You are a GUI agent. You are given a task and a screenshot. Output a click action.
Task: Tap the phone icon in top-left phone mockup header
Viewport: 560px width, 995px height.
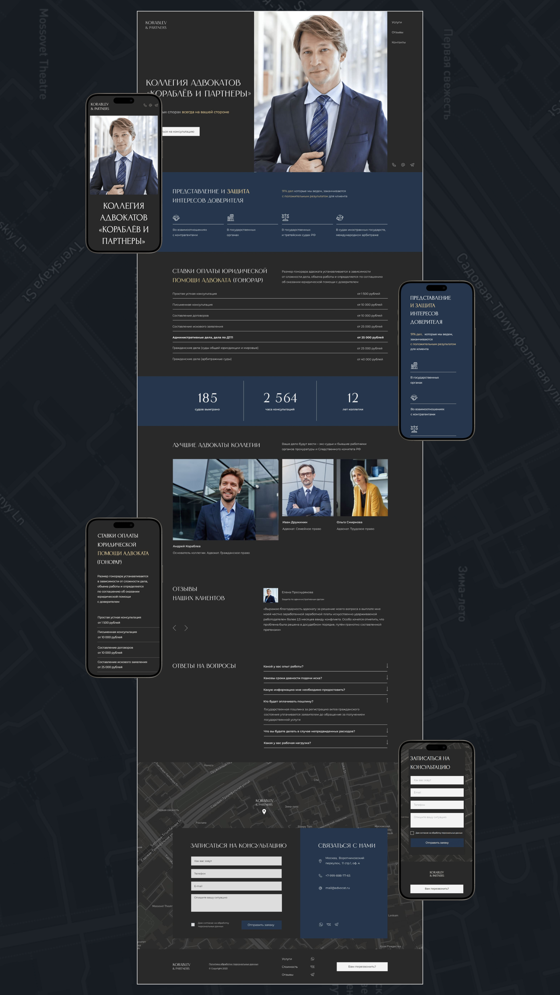(x=145, y=105)
